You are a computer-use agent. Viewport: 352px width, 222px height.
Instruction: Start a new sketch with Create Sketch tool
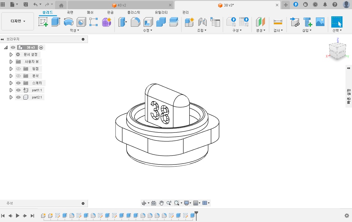(43, 22)
